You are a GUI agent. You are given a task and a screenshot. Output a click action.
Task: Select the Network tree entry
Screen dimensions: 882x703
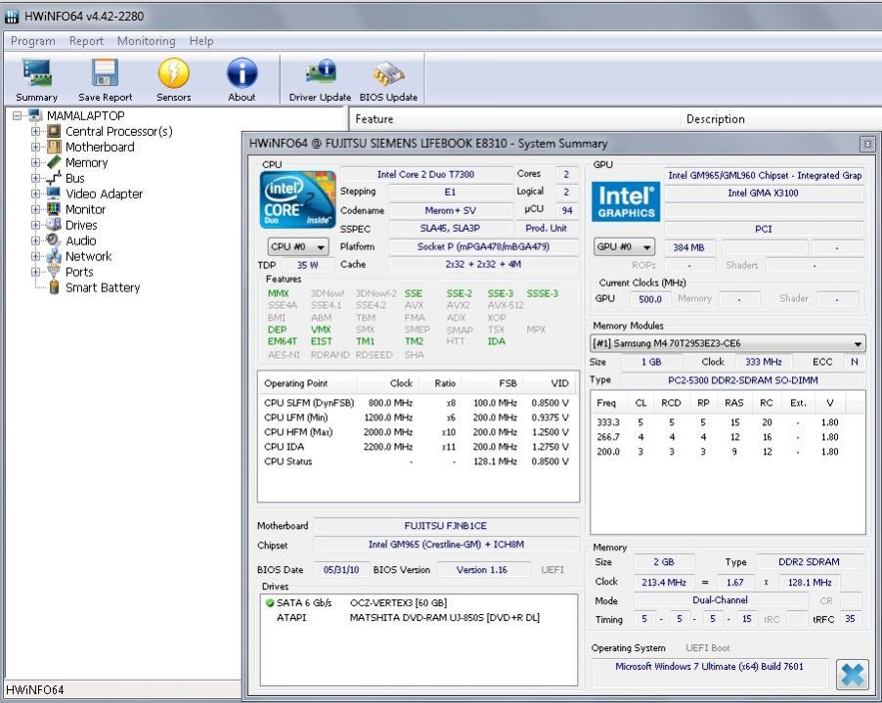(88, 256)
